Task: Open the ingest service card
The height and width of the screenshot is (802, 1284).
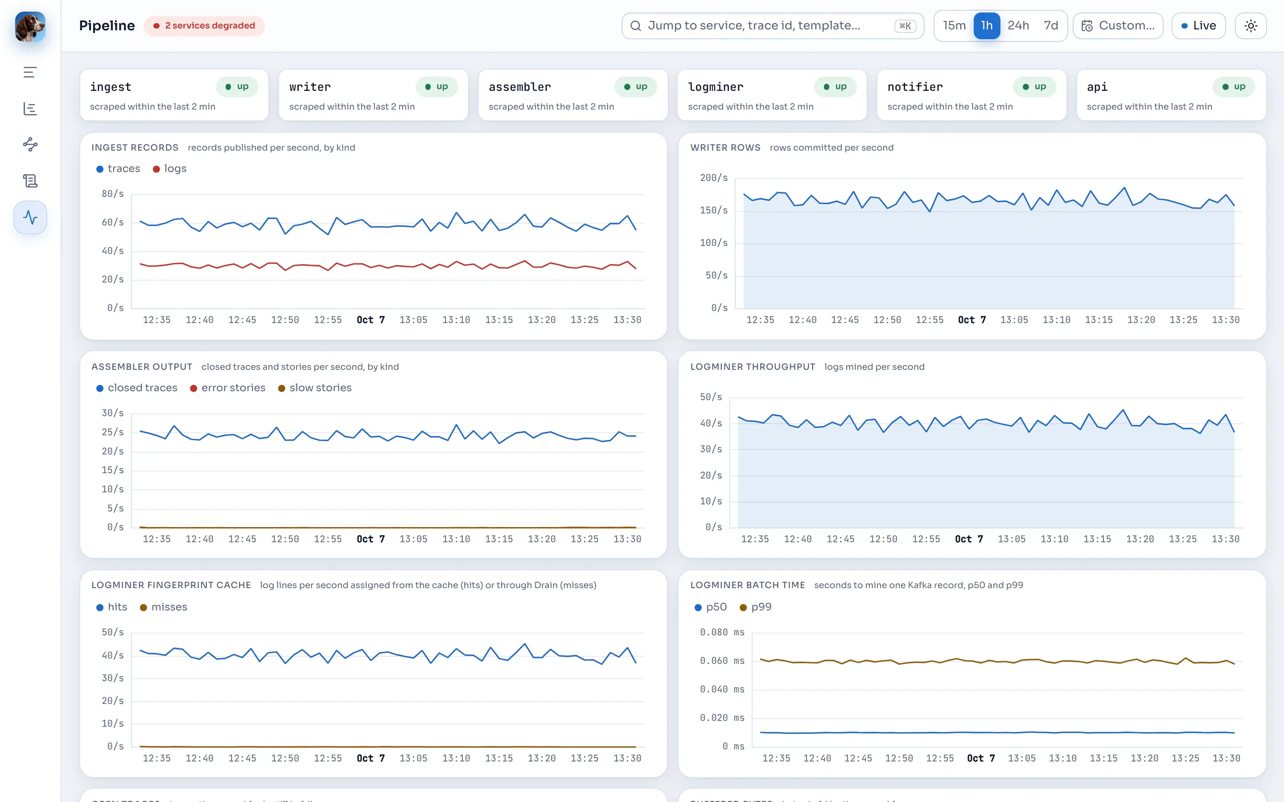Action: tap(174, 95)
